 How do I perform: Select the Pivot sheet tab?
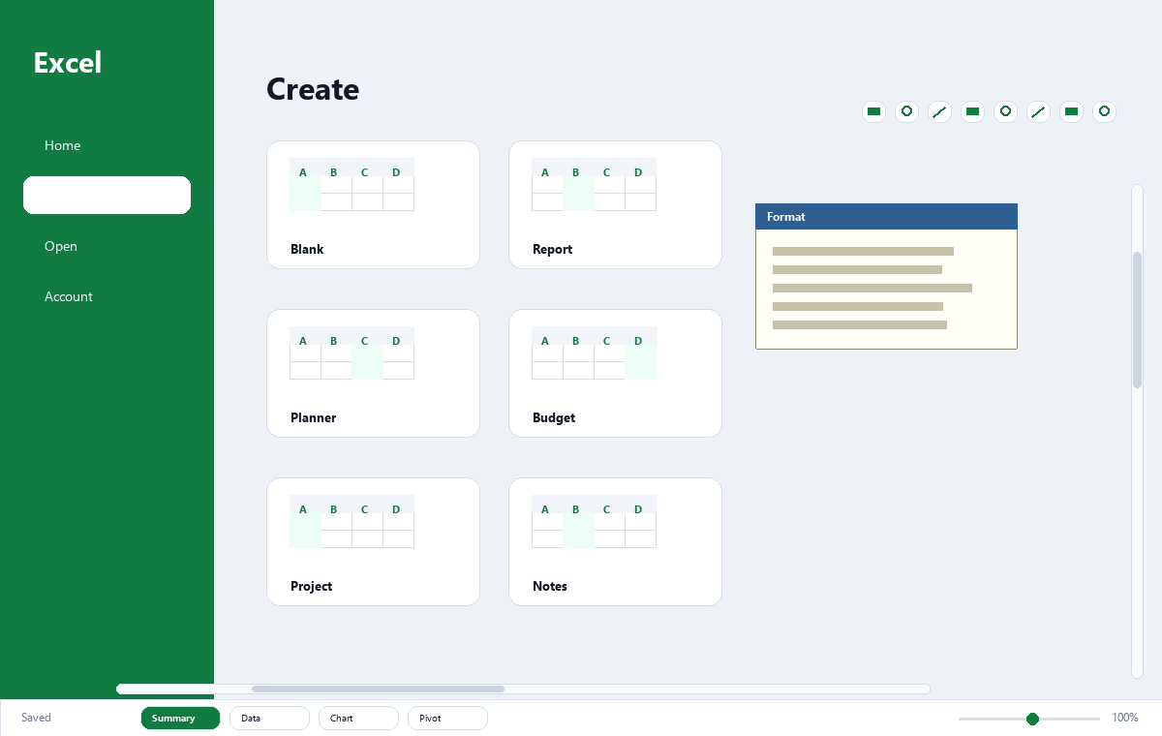point(447,718)
